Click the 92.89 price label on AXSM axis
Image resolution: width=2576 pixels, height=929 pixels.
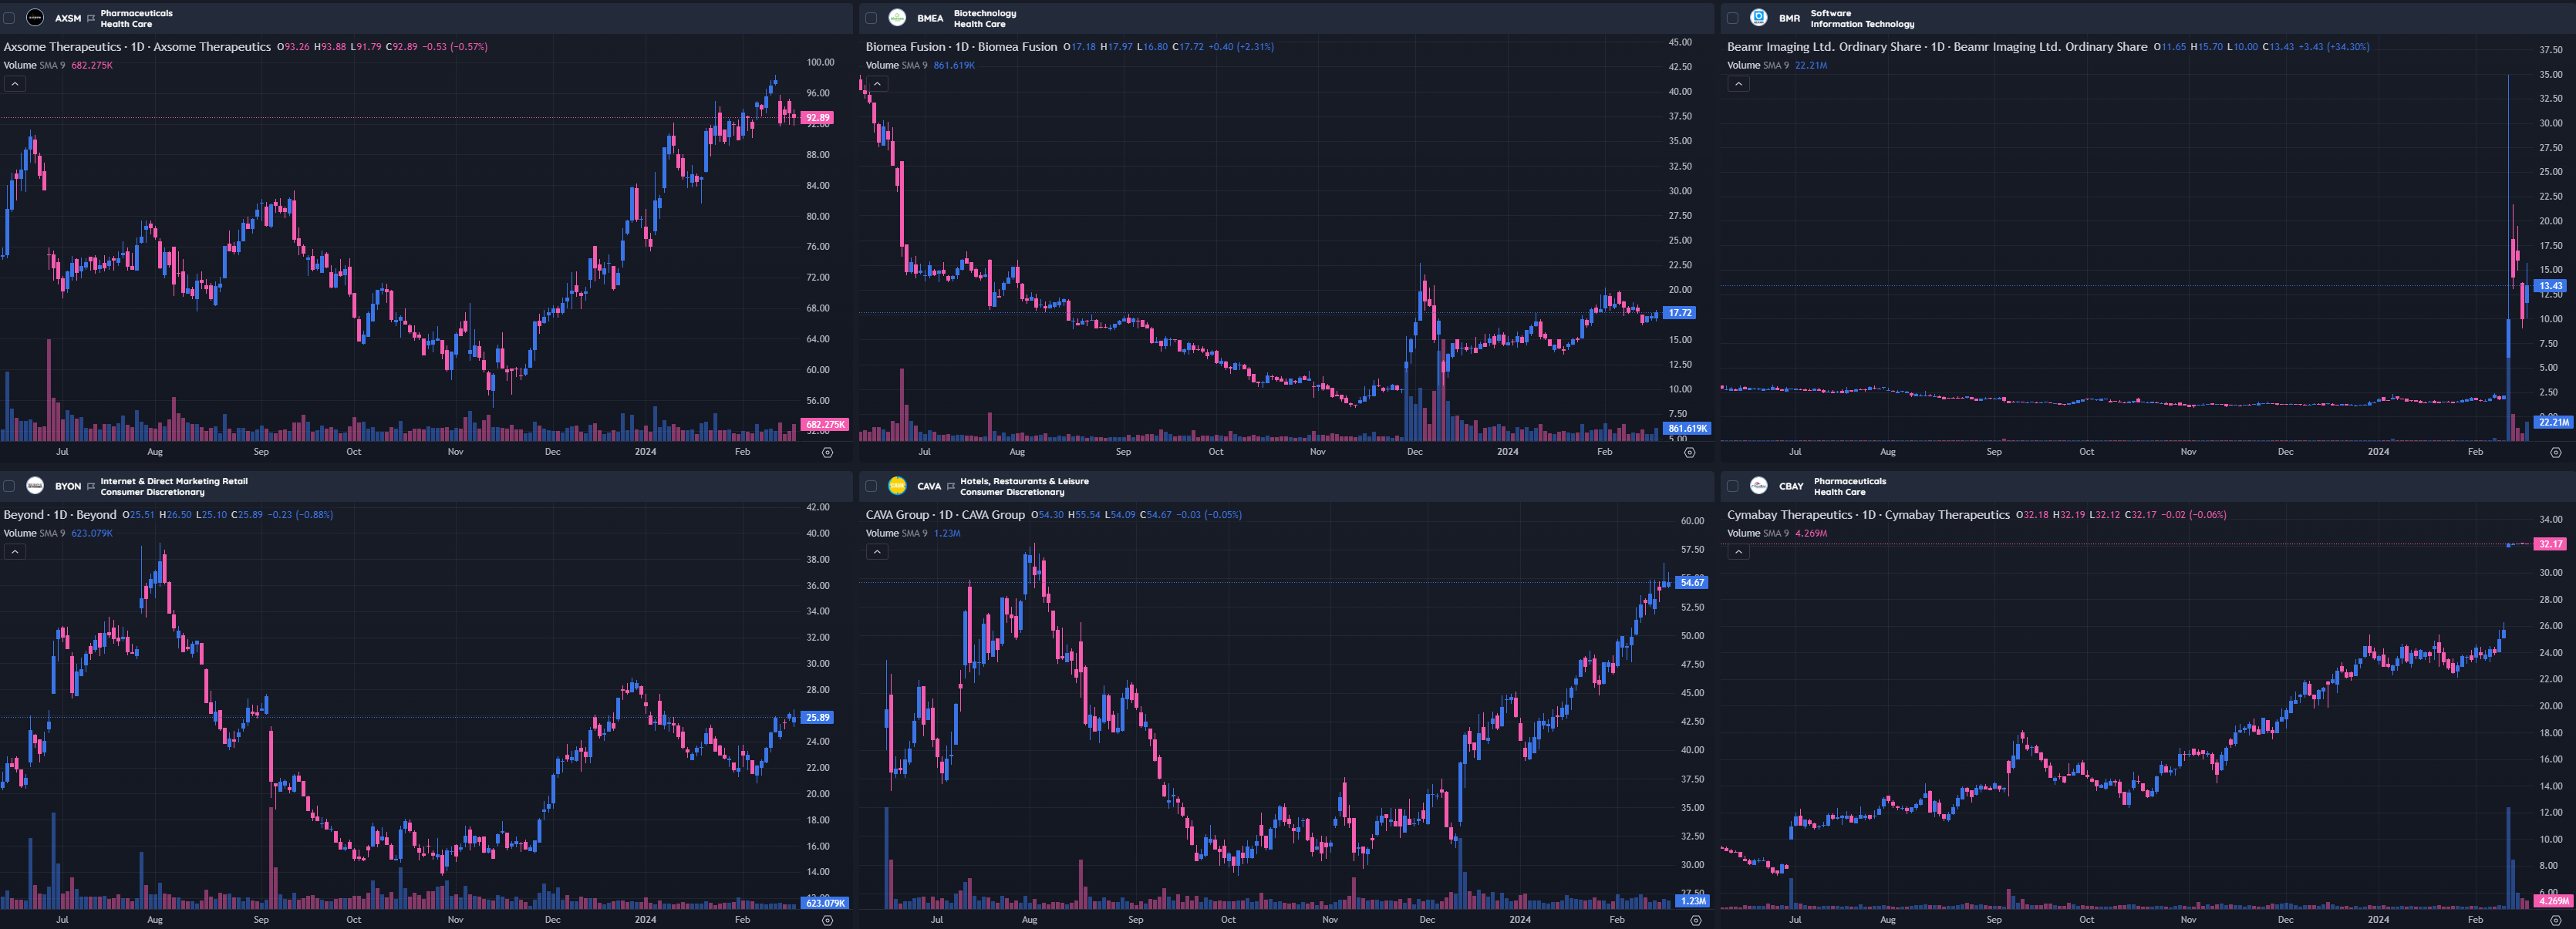click(817, 117)
